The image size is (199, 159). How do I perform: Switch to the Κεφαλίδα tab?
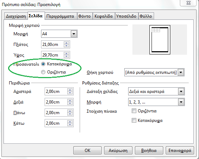[103, 16]
